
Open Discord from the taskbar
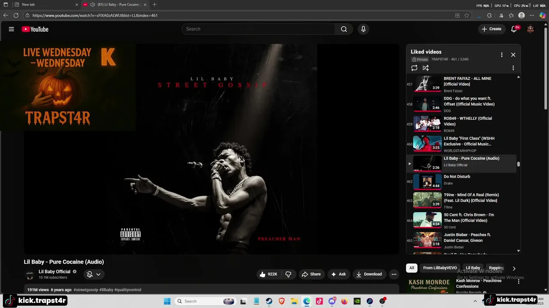click(x=332, y=301)
